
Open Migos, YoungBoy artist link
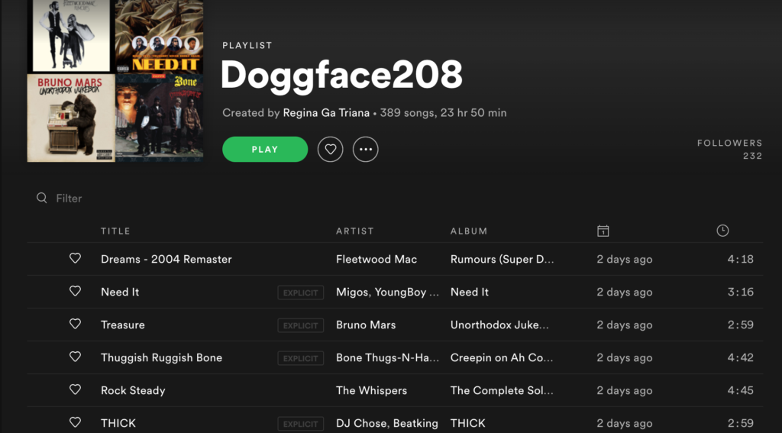coord(387,292)
